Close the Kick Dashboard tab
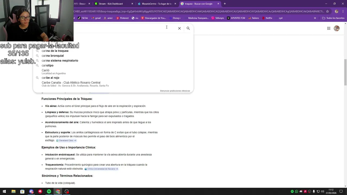This screenshot has width=347, height=195. coord(132,4)
